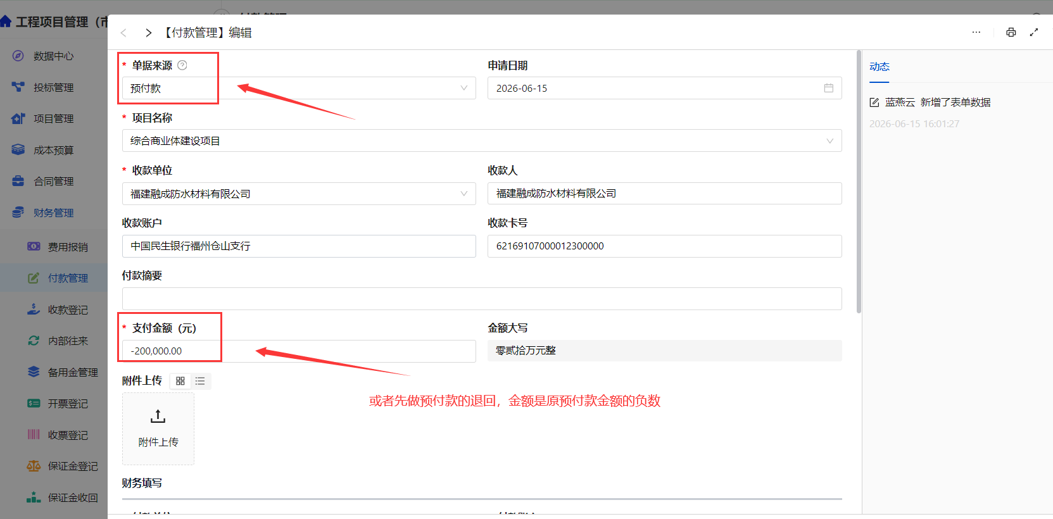The width and height of the screenshot is (1053, 519).
Task: Collapse the 财务管理 menu group
Action: pos(54,213)
